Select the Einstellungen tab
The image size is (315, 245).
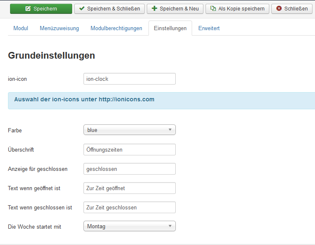(170, 28)
